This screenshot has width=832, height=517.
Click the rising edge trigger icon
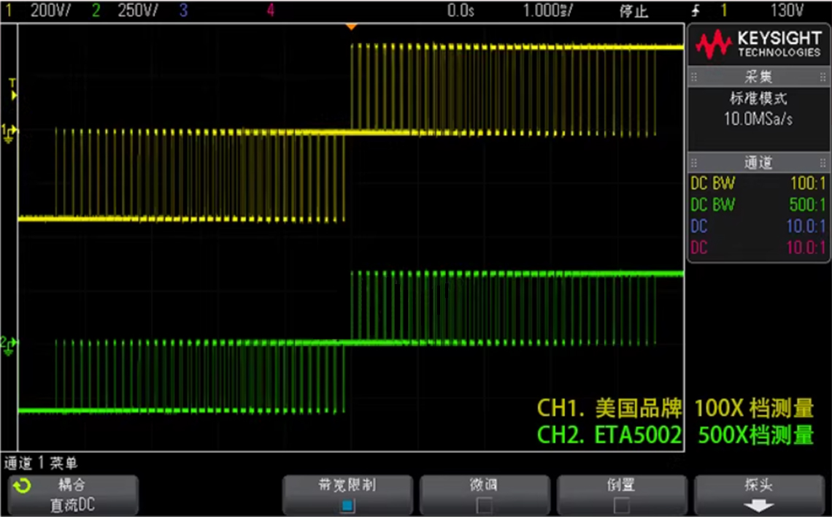(698, 11)
